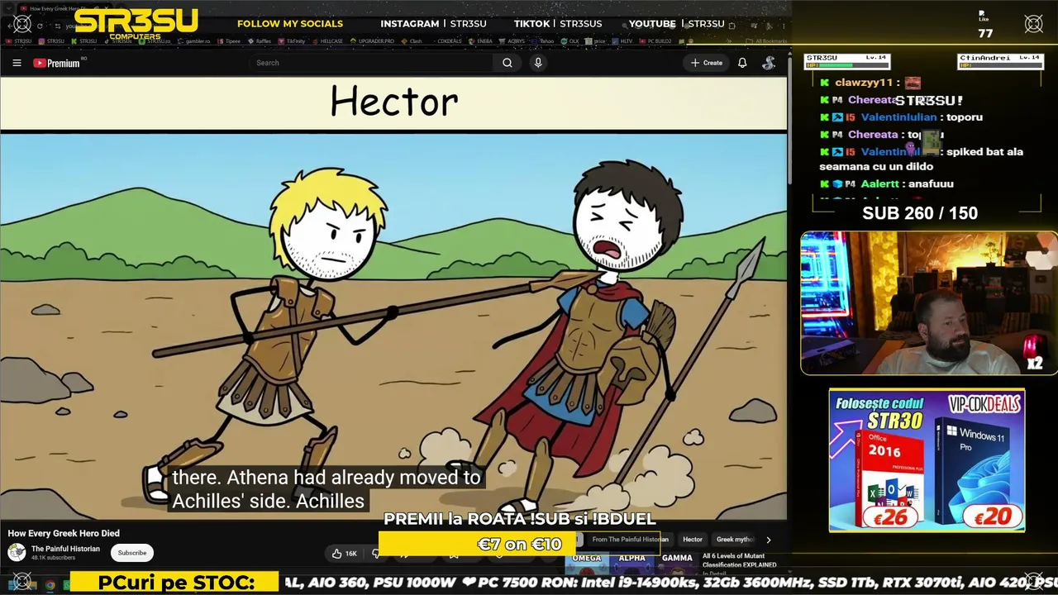Viewport: 1058px width, 595px height.
Task: Open The Painful Historian channel avatar
Action: click(x=17, y=553)
